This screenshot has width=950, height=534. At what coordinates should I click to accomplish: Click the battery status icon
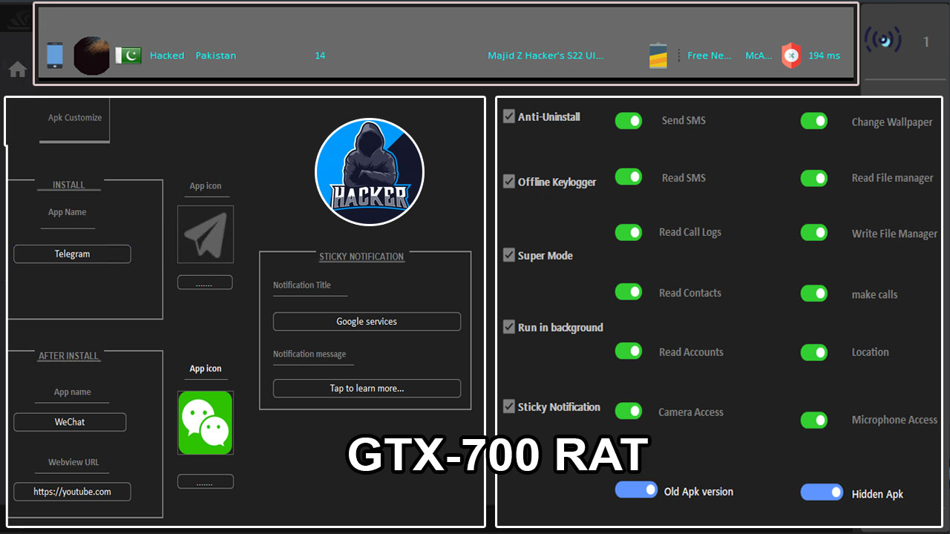[x=658, y=56]
